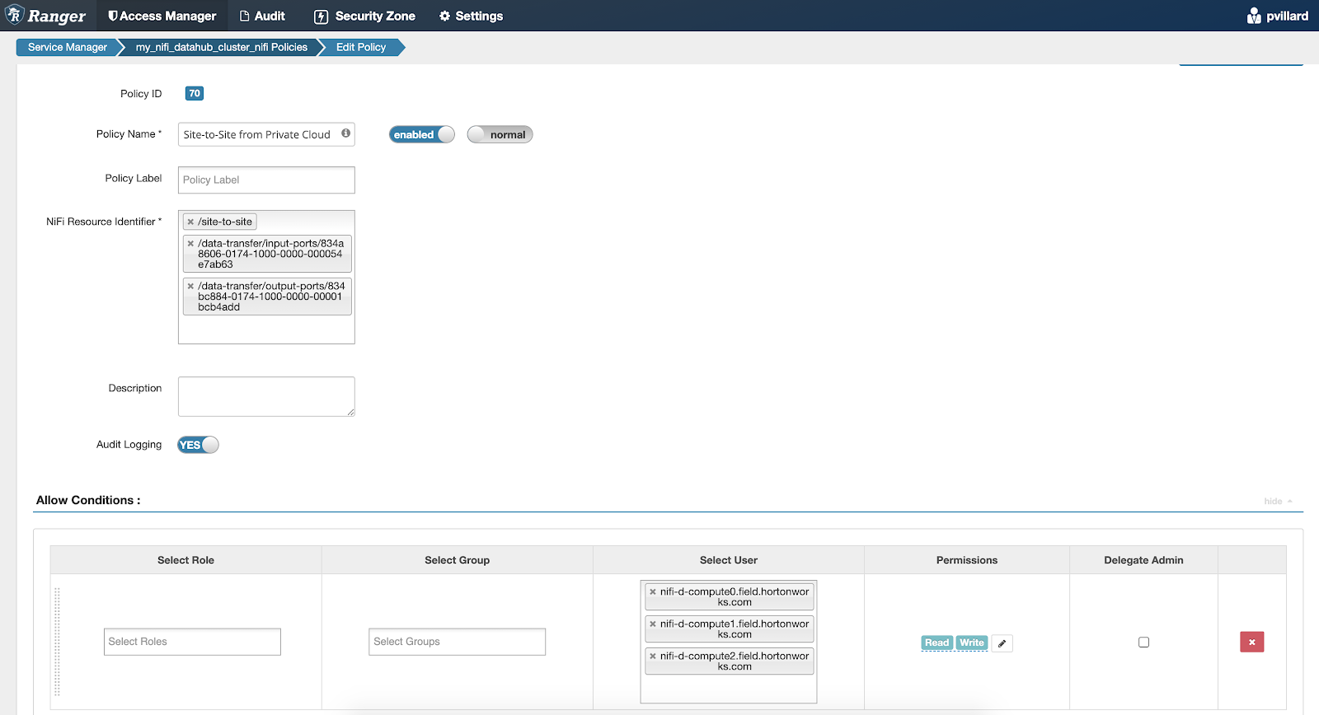
Task: Click inside the Description text area
Action: 266,396
